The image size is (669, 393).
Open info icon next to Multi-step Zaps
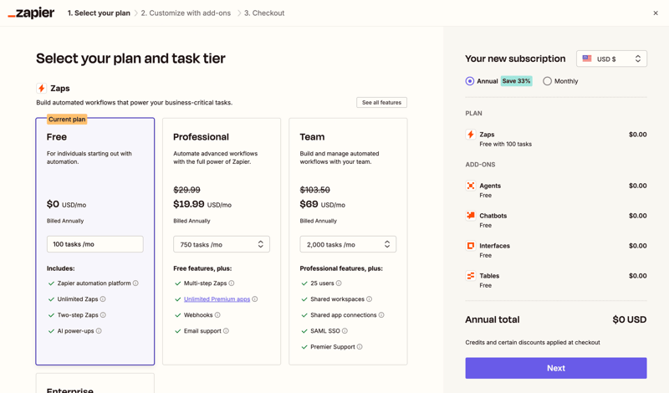[232, 283]
